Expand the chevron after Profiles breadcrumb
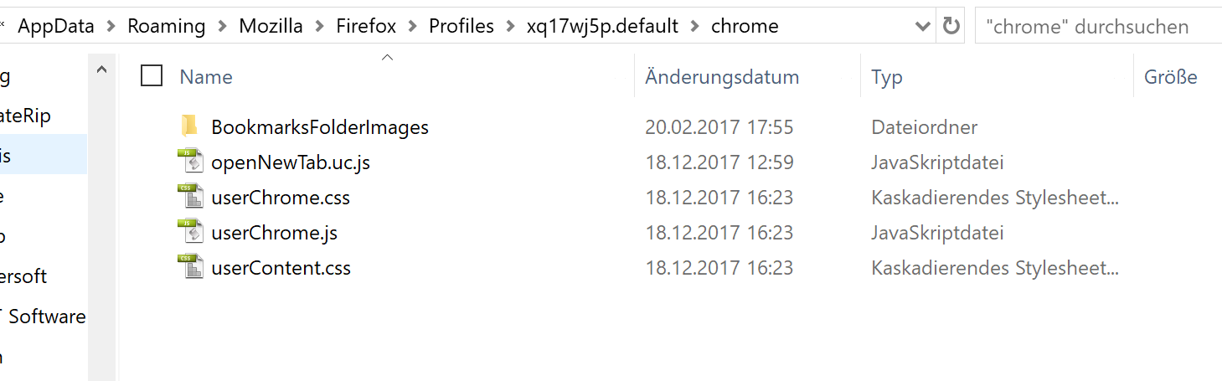1222x381 pixels. (x=513, y=26)
